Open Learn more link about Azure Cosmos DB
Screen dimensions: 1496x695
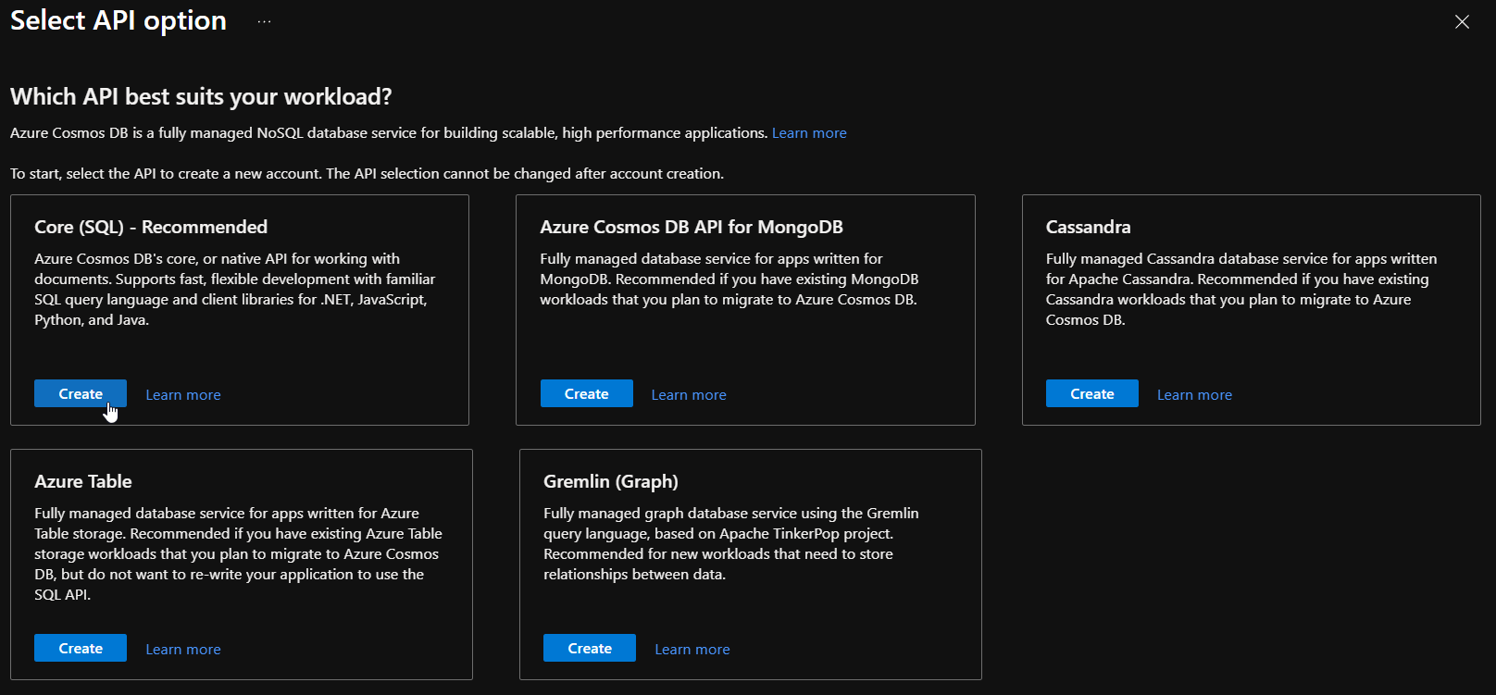(808, 133)
